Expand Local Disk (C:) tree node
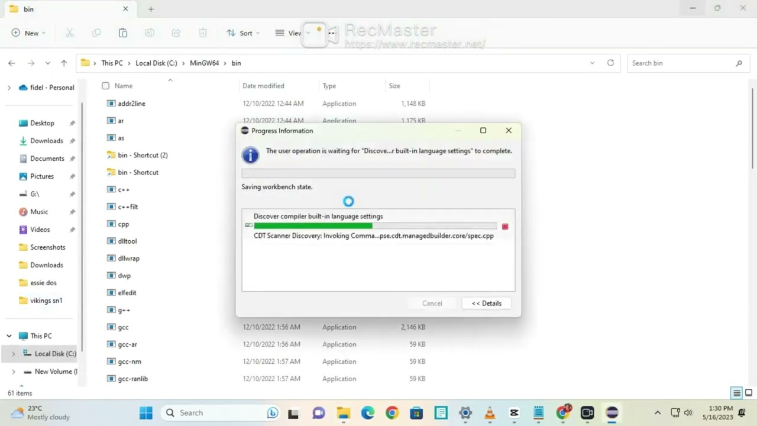 click(x=14, y=354)
